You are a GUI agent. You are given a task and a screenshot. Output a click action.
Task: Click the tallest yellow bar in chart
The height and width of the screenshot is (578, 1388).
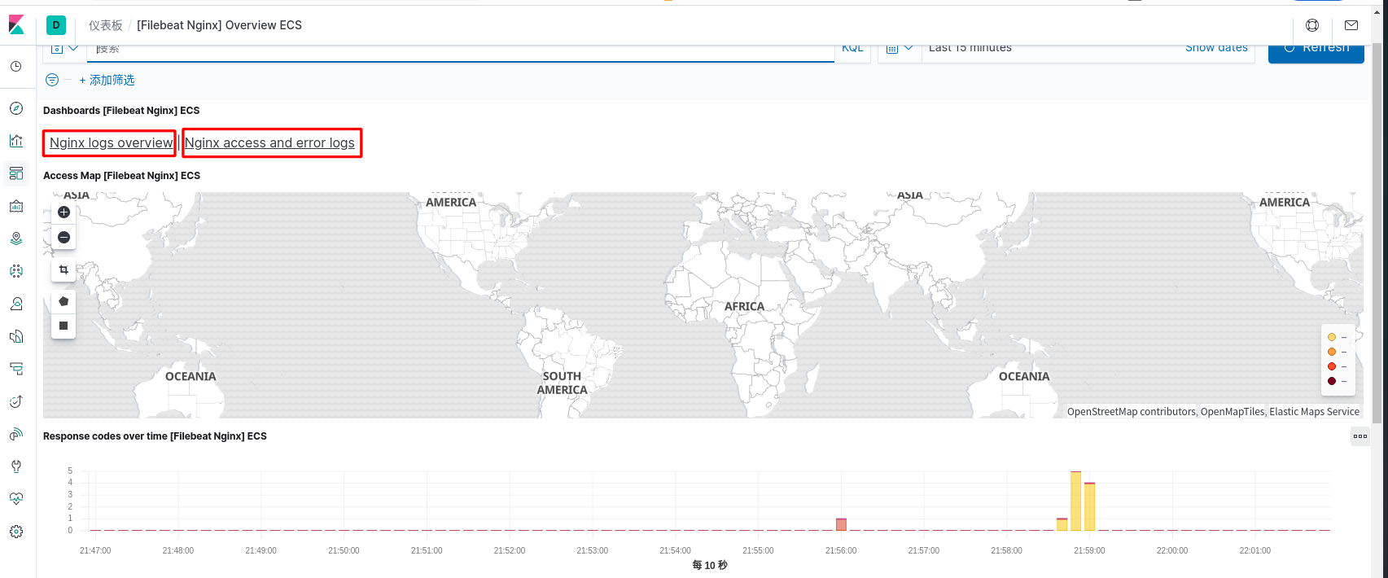(x=1075, y=501)
